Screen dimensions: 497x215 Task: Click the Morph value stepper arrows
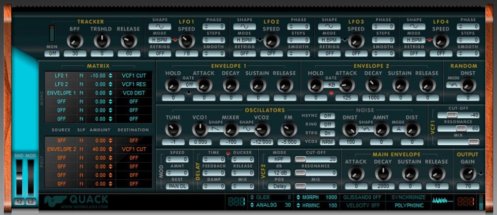tap(298, 197)
